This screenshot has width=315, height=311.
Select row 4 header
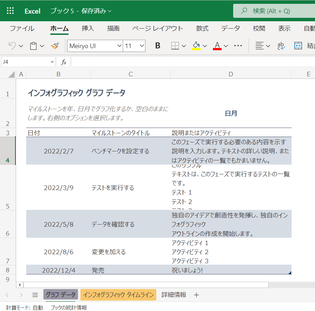[x=8, y=151]
